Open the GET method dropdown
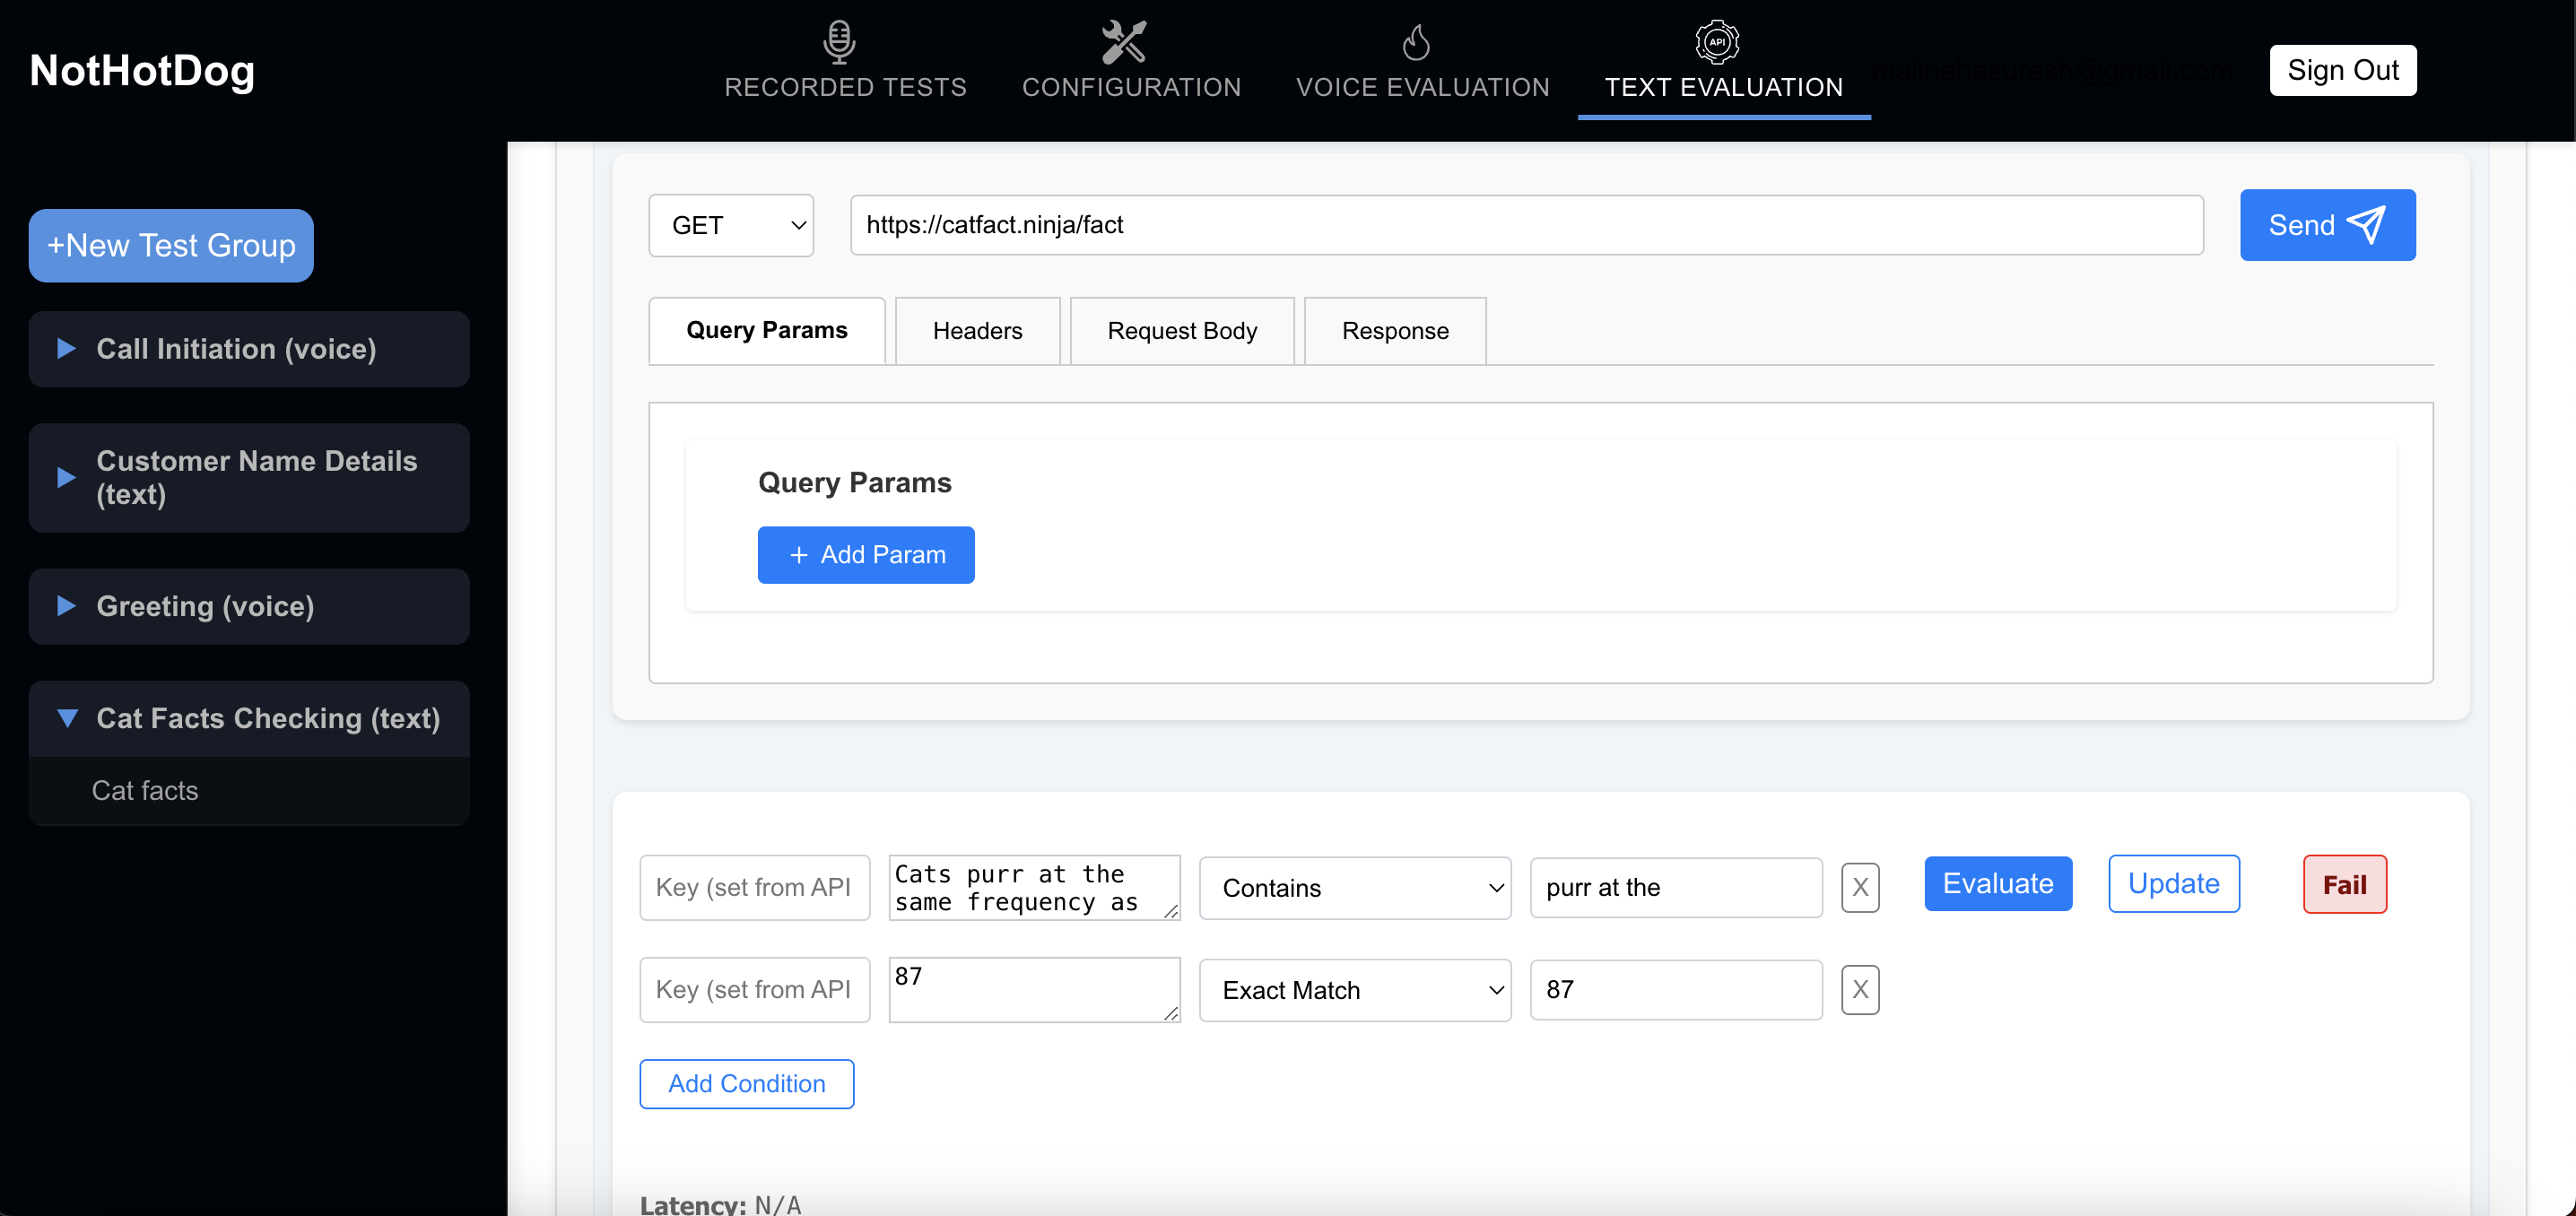This screenshot has height=1216, width=2576. [731, 225]
